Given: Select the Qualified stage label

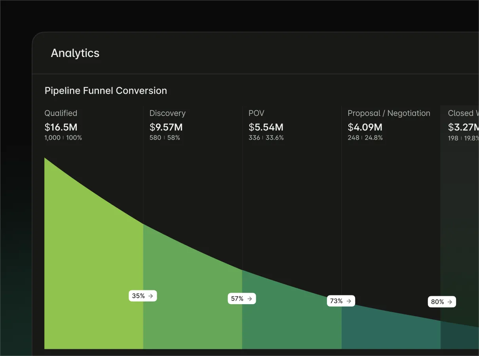Looking at the screenshot, I should pos(61,113).
